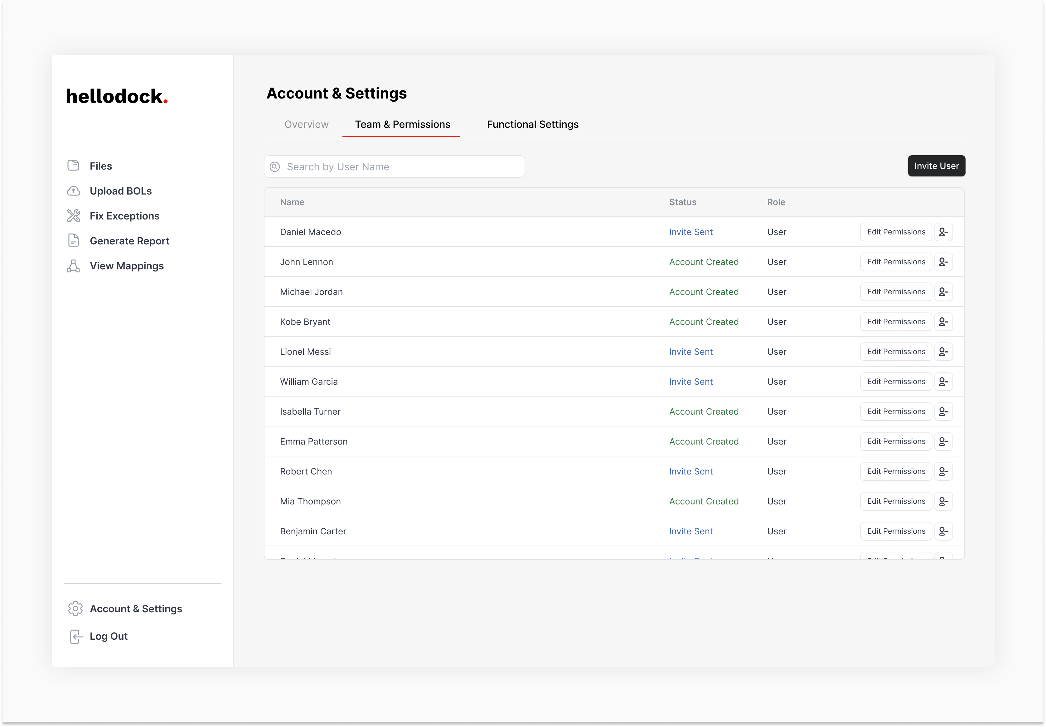The image size is (1046, 727).
Task: Click Account Created status for John Lennon
Action: tap(703, 262)
